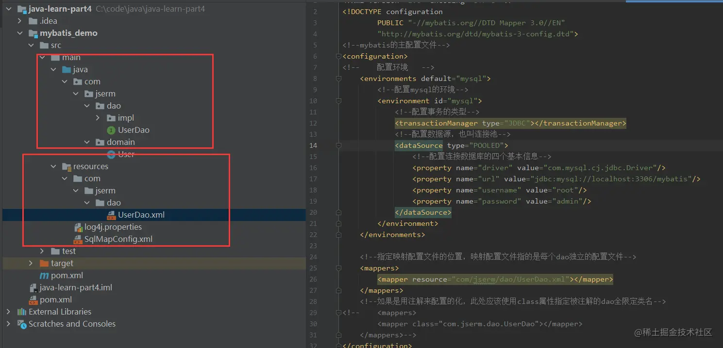Click the Maven m icon of mybatis_demo pom.xml
This screenshot has height=348, width=723.
(44, 275)
